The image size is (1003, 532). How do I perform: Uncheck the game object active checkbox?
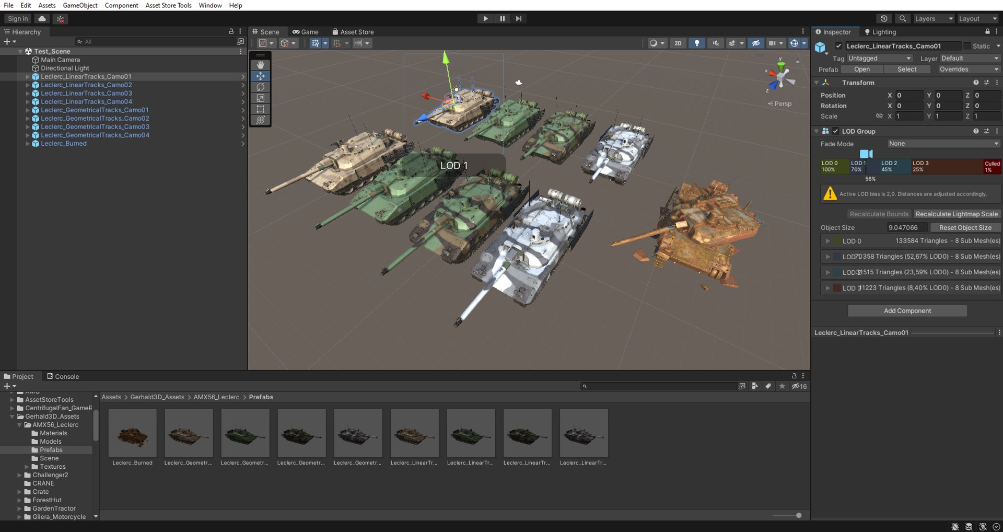pyautogui.click(x=838, y=46)
